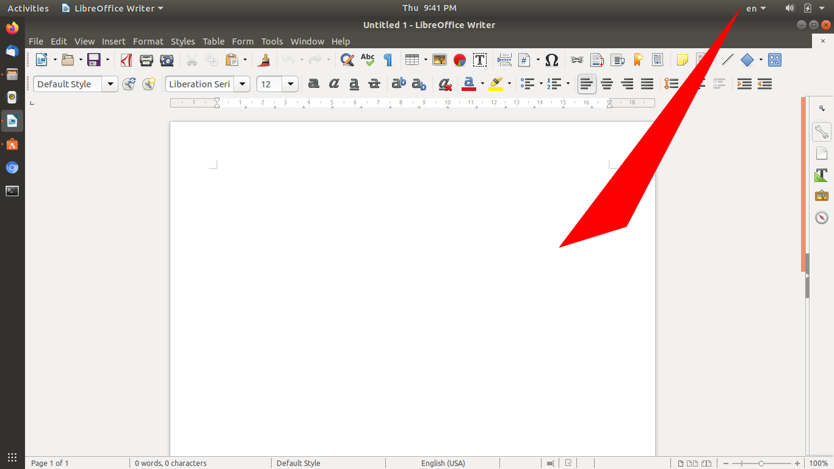Toggle strikethrough formatting
Screen dimensions: 834x469
374,84
